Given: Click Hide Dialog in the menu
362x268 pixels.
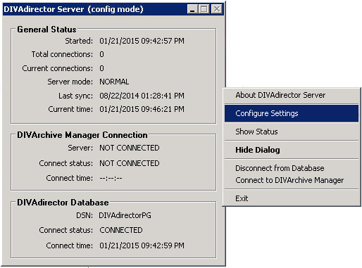Looking at the screenshot, I should click(x=292, y=150).
